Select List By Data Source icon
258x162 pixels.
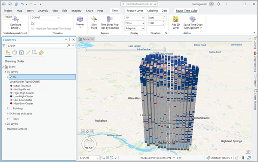pyautogui.click(x=15, y=52)
